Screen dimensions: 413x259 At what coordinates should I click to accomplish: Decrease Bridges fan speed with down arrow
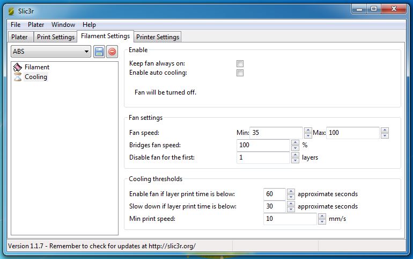click(x=295, y=148)
